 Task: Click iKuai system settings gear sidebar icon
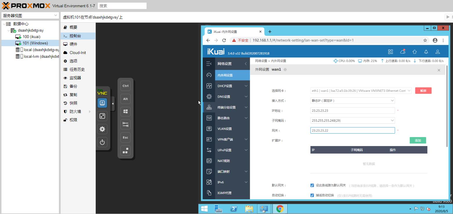(209, 97)
